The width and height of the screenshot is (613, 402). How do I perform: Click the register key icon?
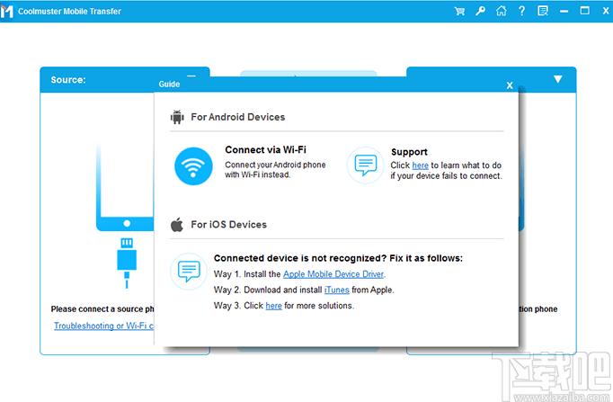(x=480, y=11)
